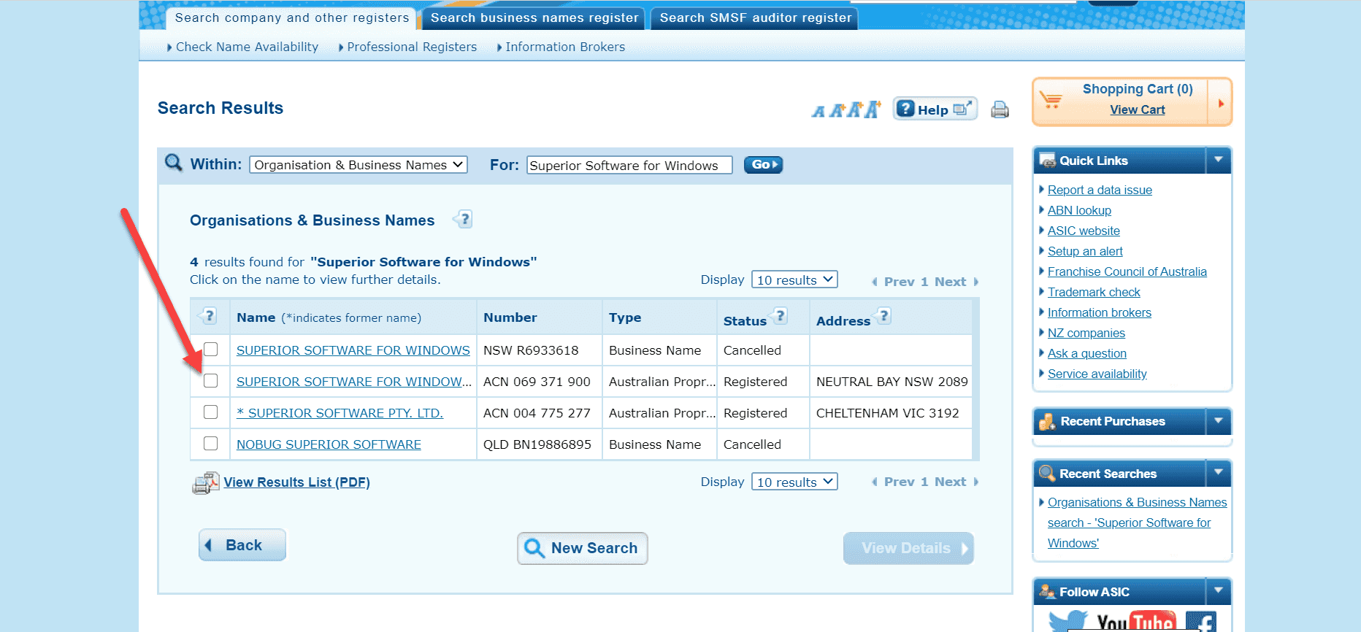Screen dimensions: 1361x632
Task: Click the Go button to run search
Action: coord(763,165)
